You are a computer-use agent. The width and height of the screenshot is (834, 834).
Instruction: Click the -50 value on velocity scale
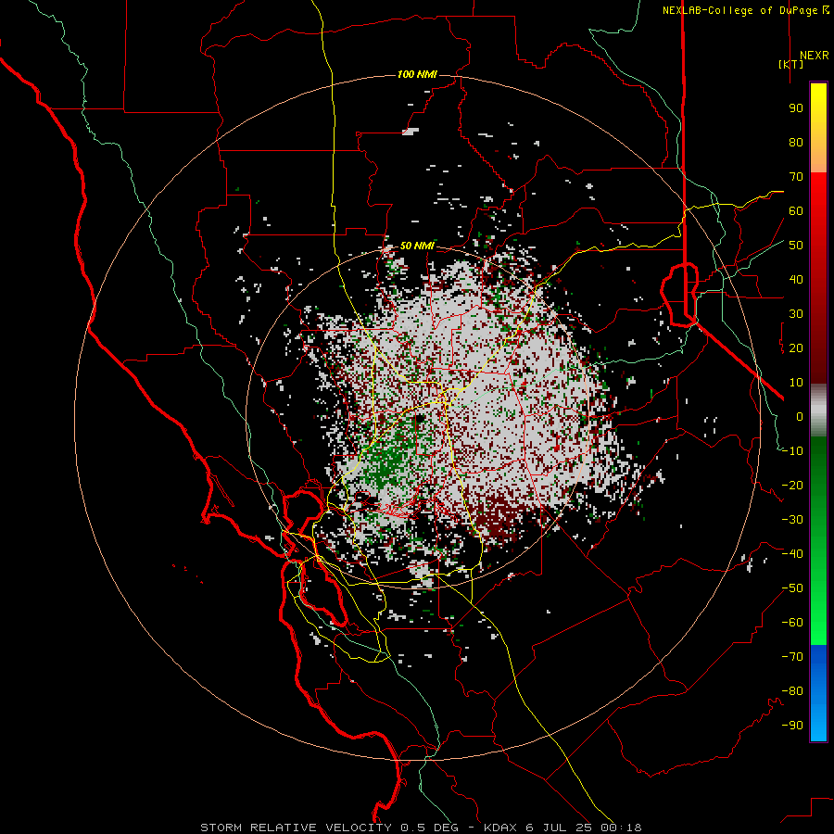[x=792, y=588]
